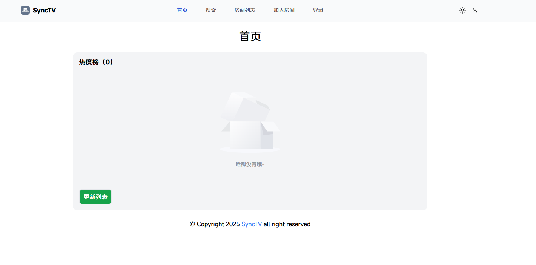Open the 加入房间 page
Image resolution: width=536 pixels, height=265 pixels.
coord(284,10)
